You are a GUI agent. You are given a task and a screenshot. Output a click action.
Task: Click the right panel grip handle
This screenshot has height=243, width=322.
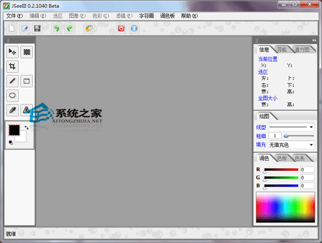pos(256,41)
